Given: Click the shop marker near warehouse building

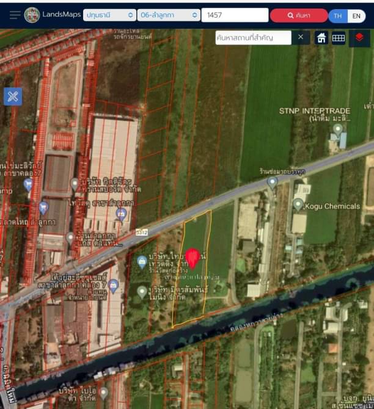Looking at the screenshot, I should click(121, 215).
